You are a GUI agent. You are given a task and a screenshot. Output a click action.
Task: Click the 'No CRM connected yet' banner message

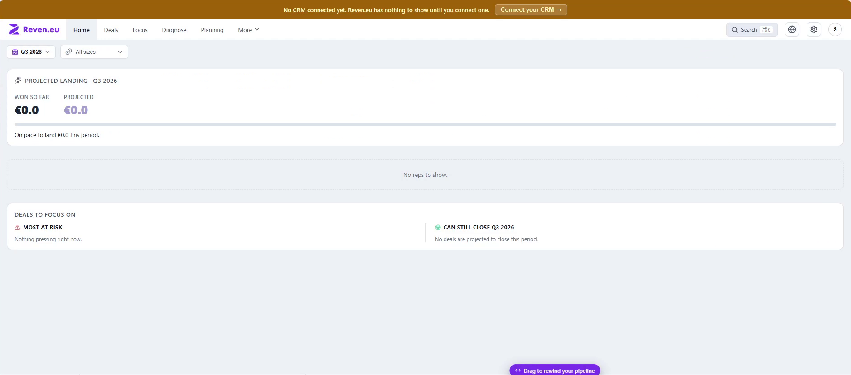[387, 10]
